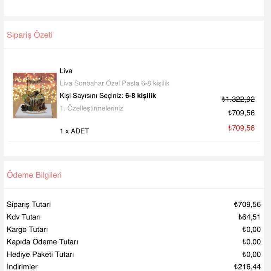The image size is (271, 271).
Task: Select the Sipariş Özeti section heading
Action: [30, 35]
